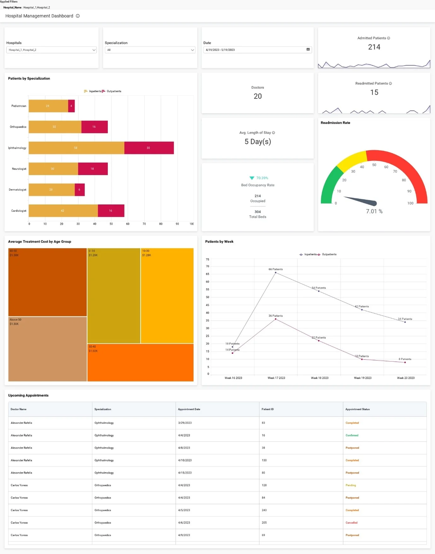Click the Cancelled status for patient 205
Screen dimensions: 435x554
click(351, 523)
